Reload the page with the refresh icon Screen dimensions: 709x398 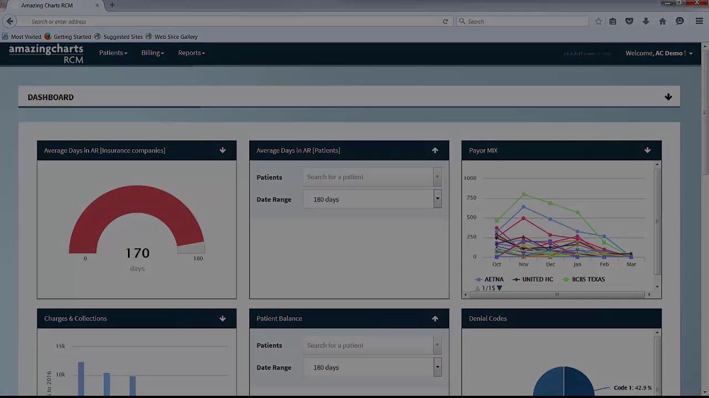coord(445,22)
